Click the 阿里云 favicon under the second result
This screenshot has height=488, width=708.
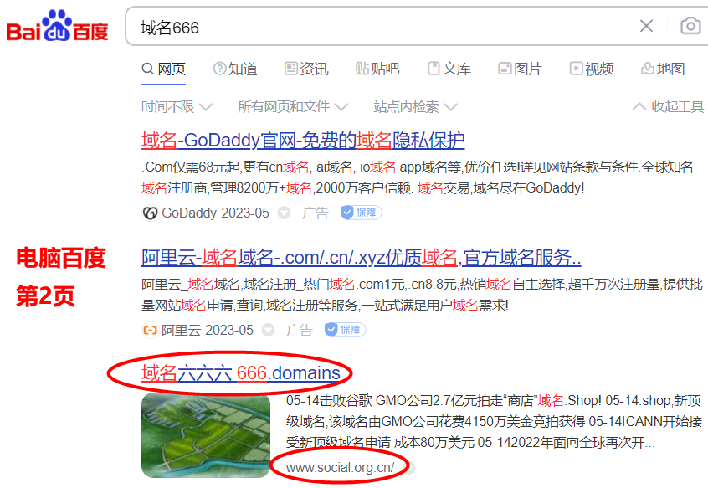[150, 330]
